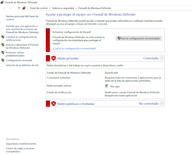Click shield icon on recommended settings button
Viewport: 192px width, 155px height.
point(119,38)
